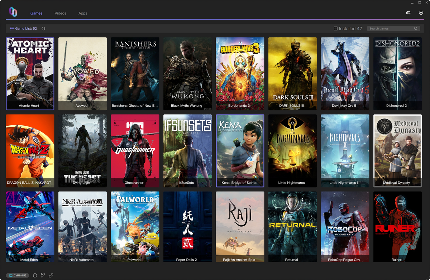Focus the Search games input field
Image resolution: width=430 pixels, height=280 pixels.
(x=391, y=29)
